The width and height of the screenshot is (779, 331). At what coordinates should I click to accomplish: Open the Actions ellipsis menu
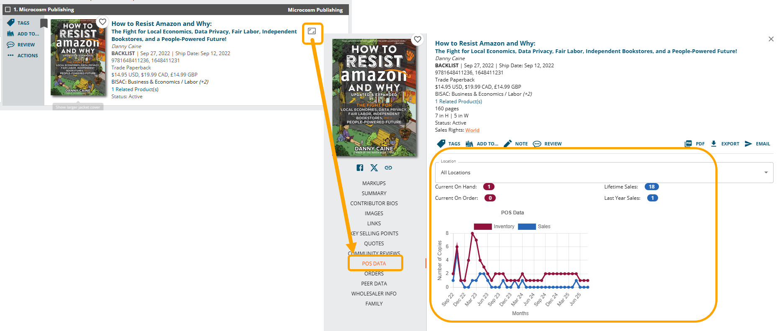pyautogui.click(x=11, y=56)
